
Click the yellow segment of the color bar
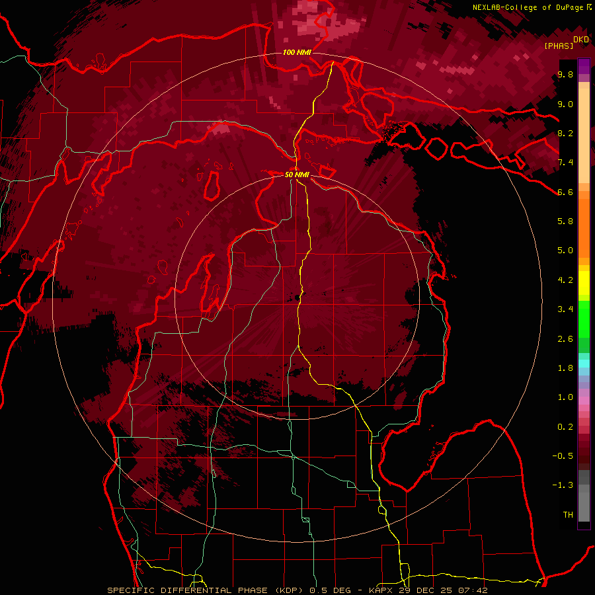point(584,283)
